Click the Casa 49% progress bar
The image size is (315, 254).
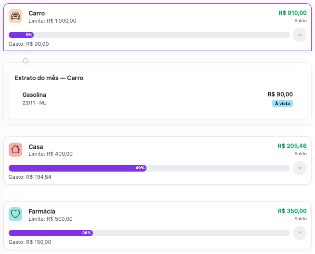pyautogui.click(x=149, y=168)
